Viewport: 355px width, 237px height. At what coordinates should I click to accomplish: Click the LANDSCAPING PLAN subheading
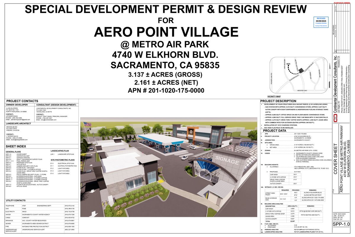(60, 150)
